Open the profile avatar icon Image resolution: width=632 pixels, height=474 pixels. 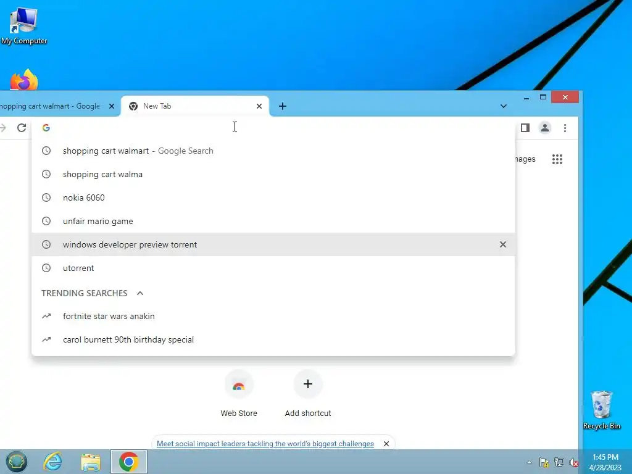544,128
